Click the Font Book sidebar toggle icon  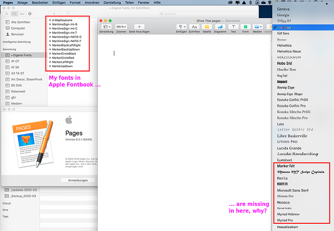(7, 14)
